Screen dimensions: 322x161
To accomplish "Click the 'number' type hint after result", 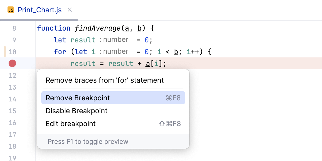I will 115,39.
